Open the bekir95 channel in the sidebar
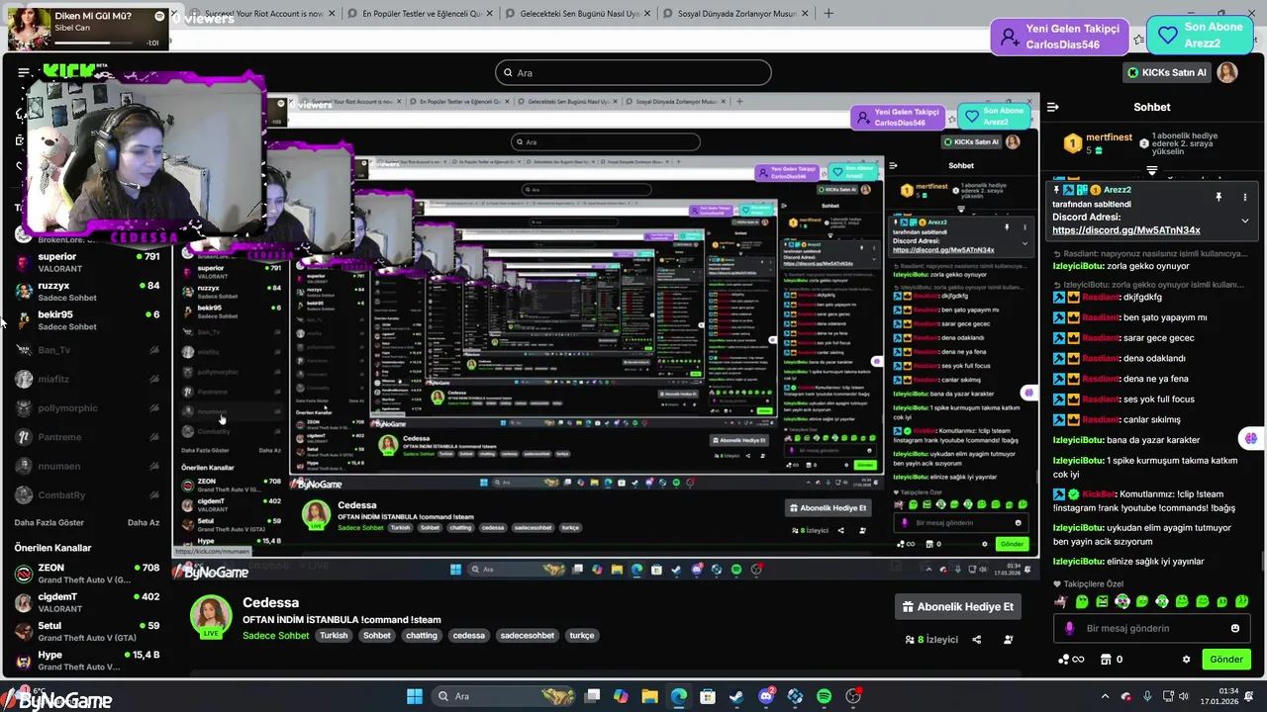Screen dimensions: 1267x712 tap(87, 320)
